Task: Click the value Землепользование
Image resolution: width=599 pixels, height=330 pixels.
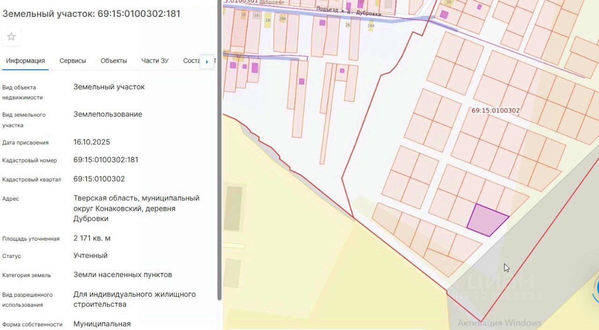Action: (x=108, y=114)
